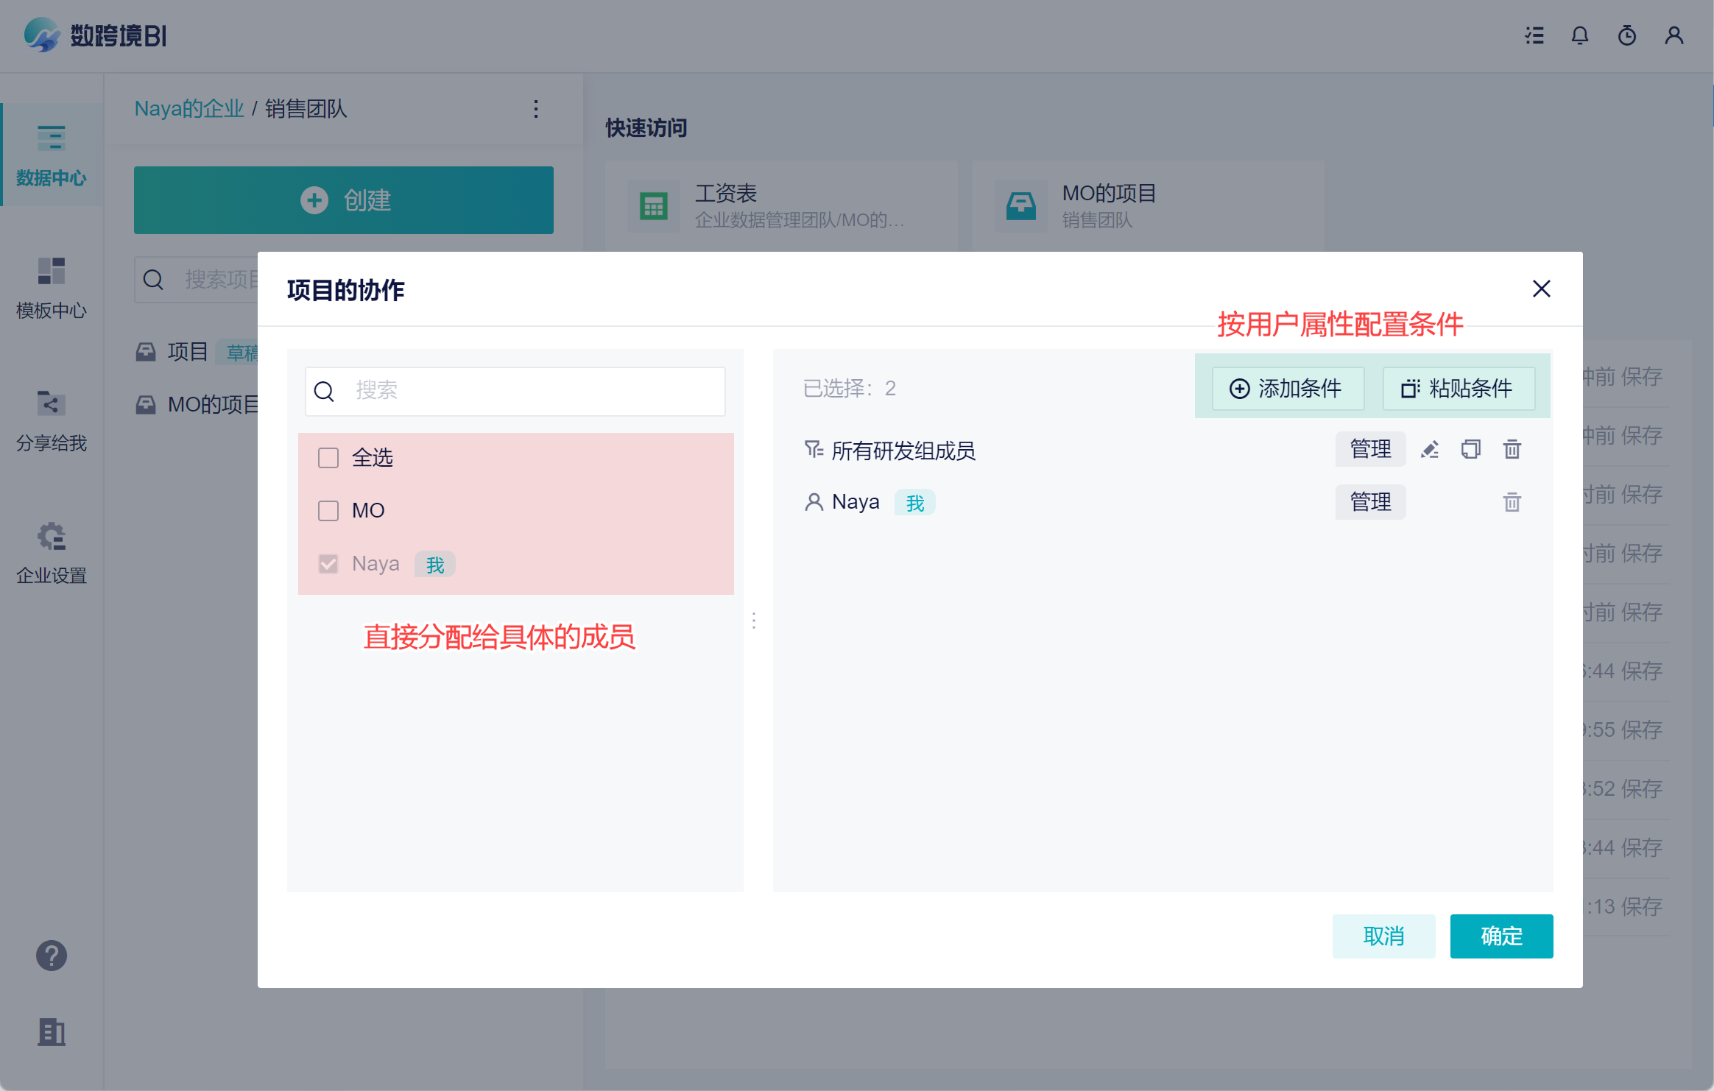Remove Naya from the selected list
This screenshot has height=1091, width=1714.
pos(1512,503)
